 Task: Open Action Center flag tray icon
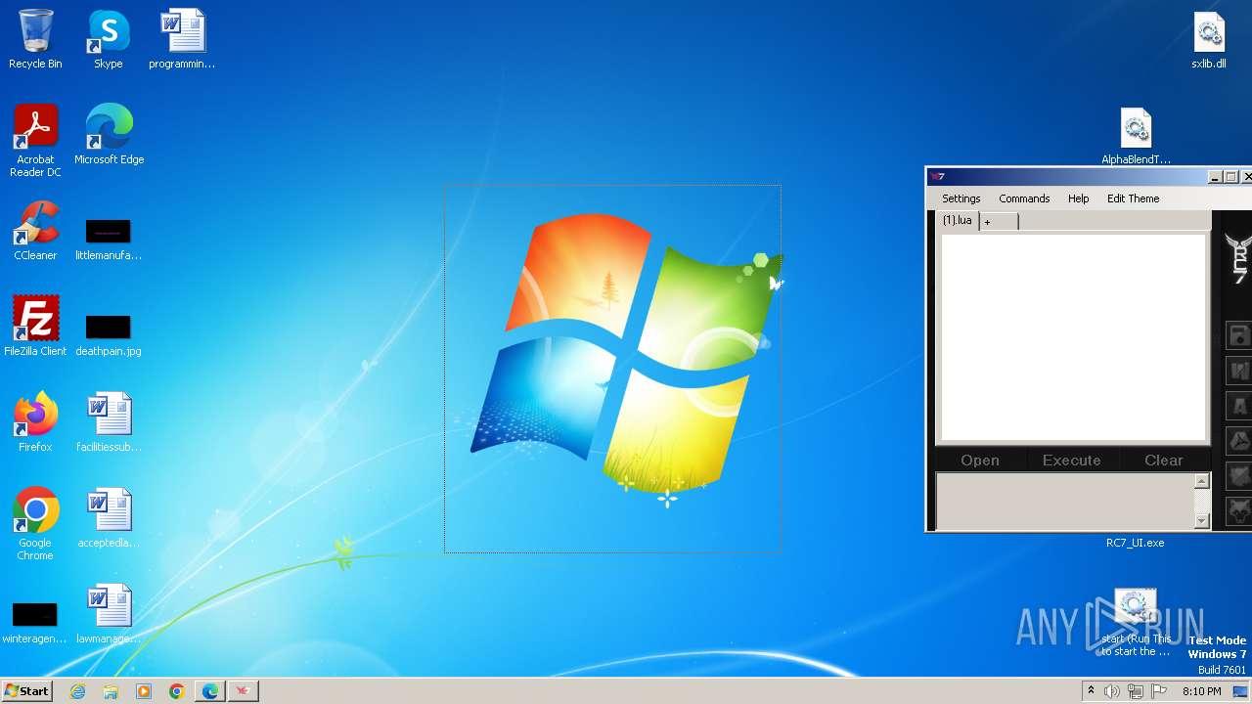coord(1159,691)
